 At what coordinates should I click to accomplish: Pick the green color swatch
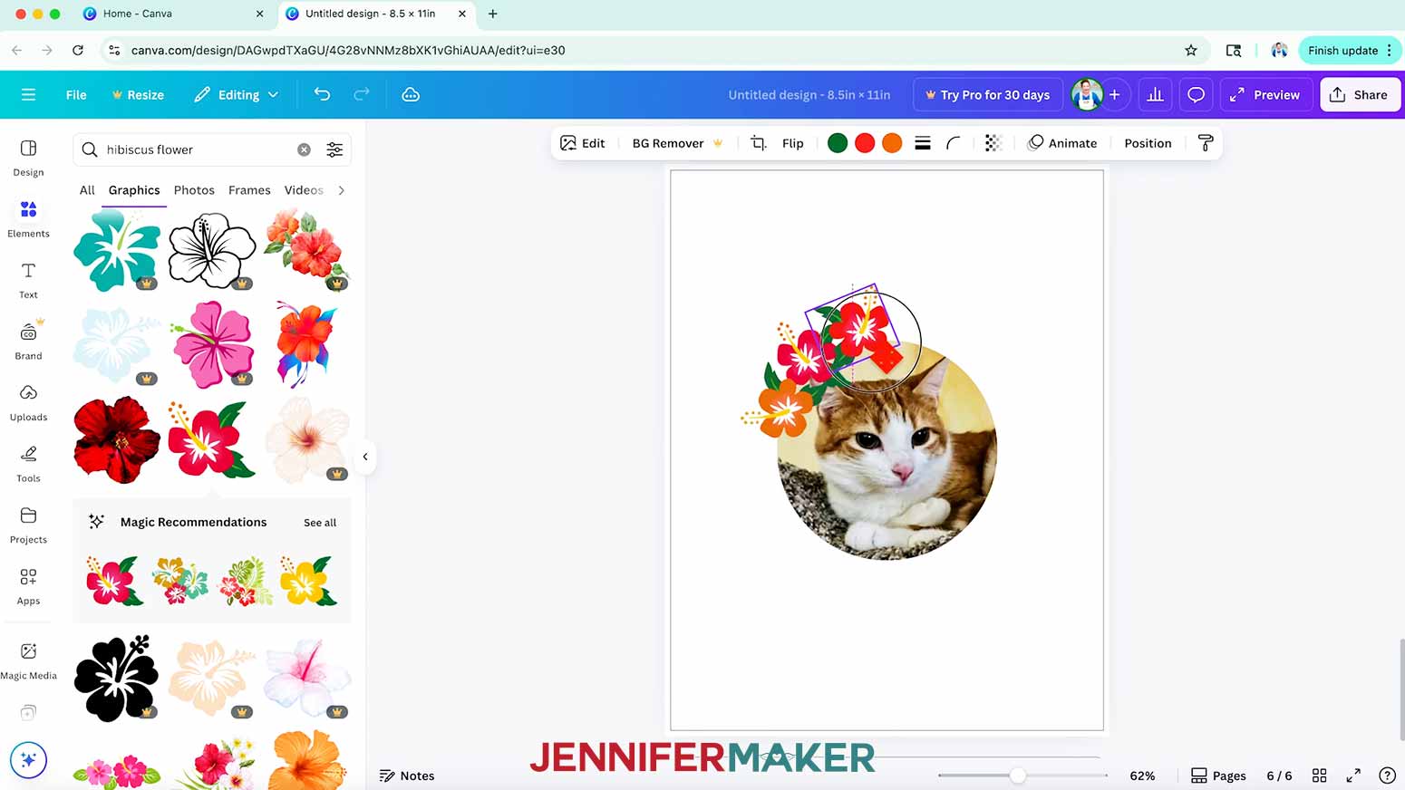[838, 143]
